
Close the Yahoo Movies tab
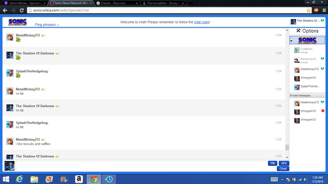[45, 4]
